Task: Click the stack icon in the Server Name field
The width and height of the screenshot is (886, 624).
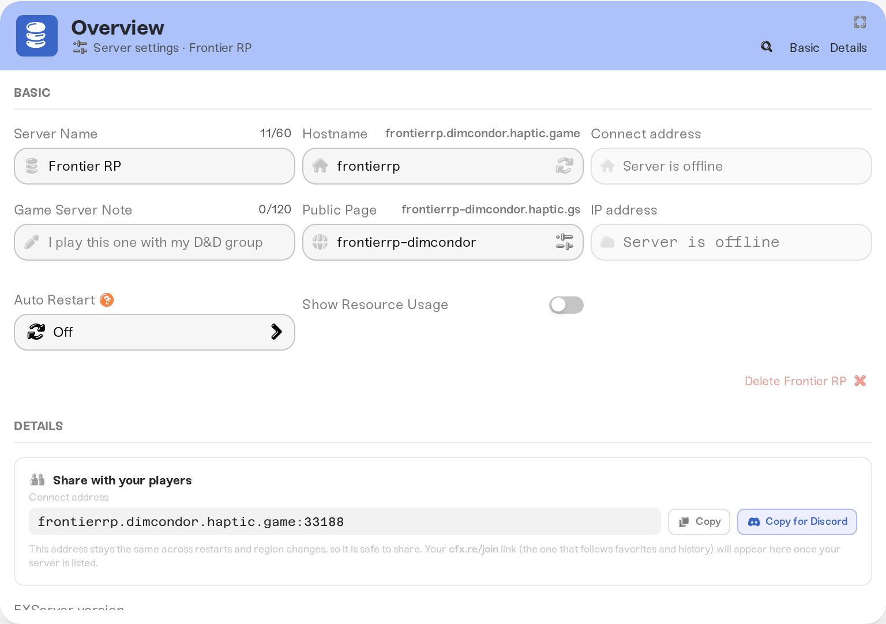Action: pyautogui.click(x=32, y=166)
